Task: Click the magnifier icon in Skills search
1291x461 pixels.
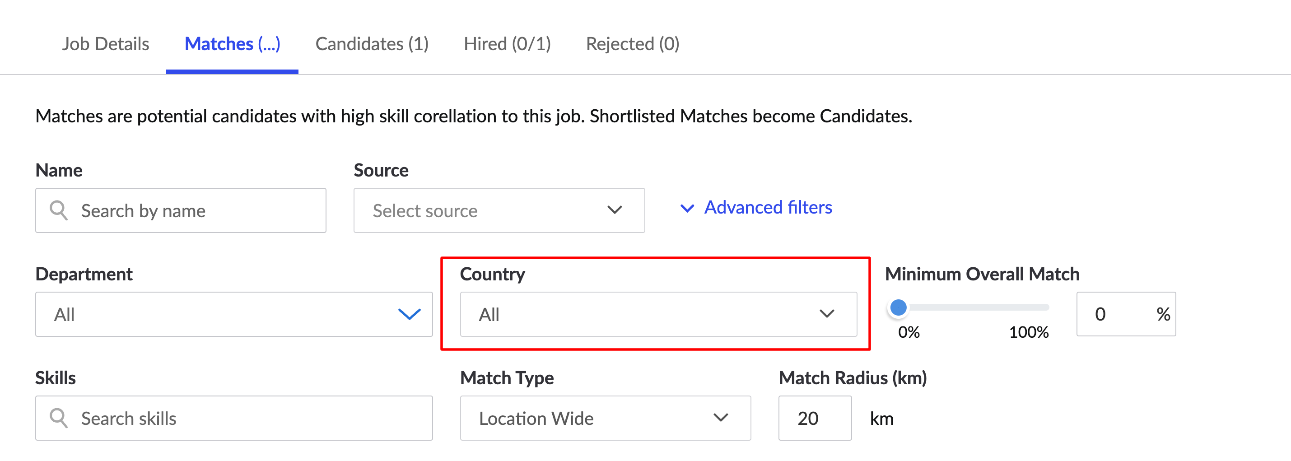Action: tap(59, 418)
